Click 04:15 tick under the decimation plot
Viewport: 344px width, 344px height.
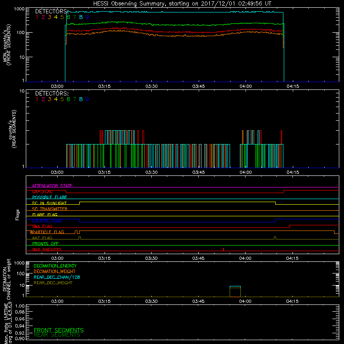pos(292,301)
